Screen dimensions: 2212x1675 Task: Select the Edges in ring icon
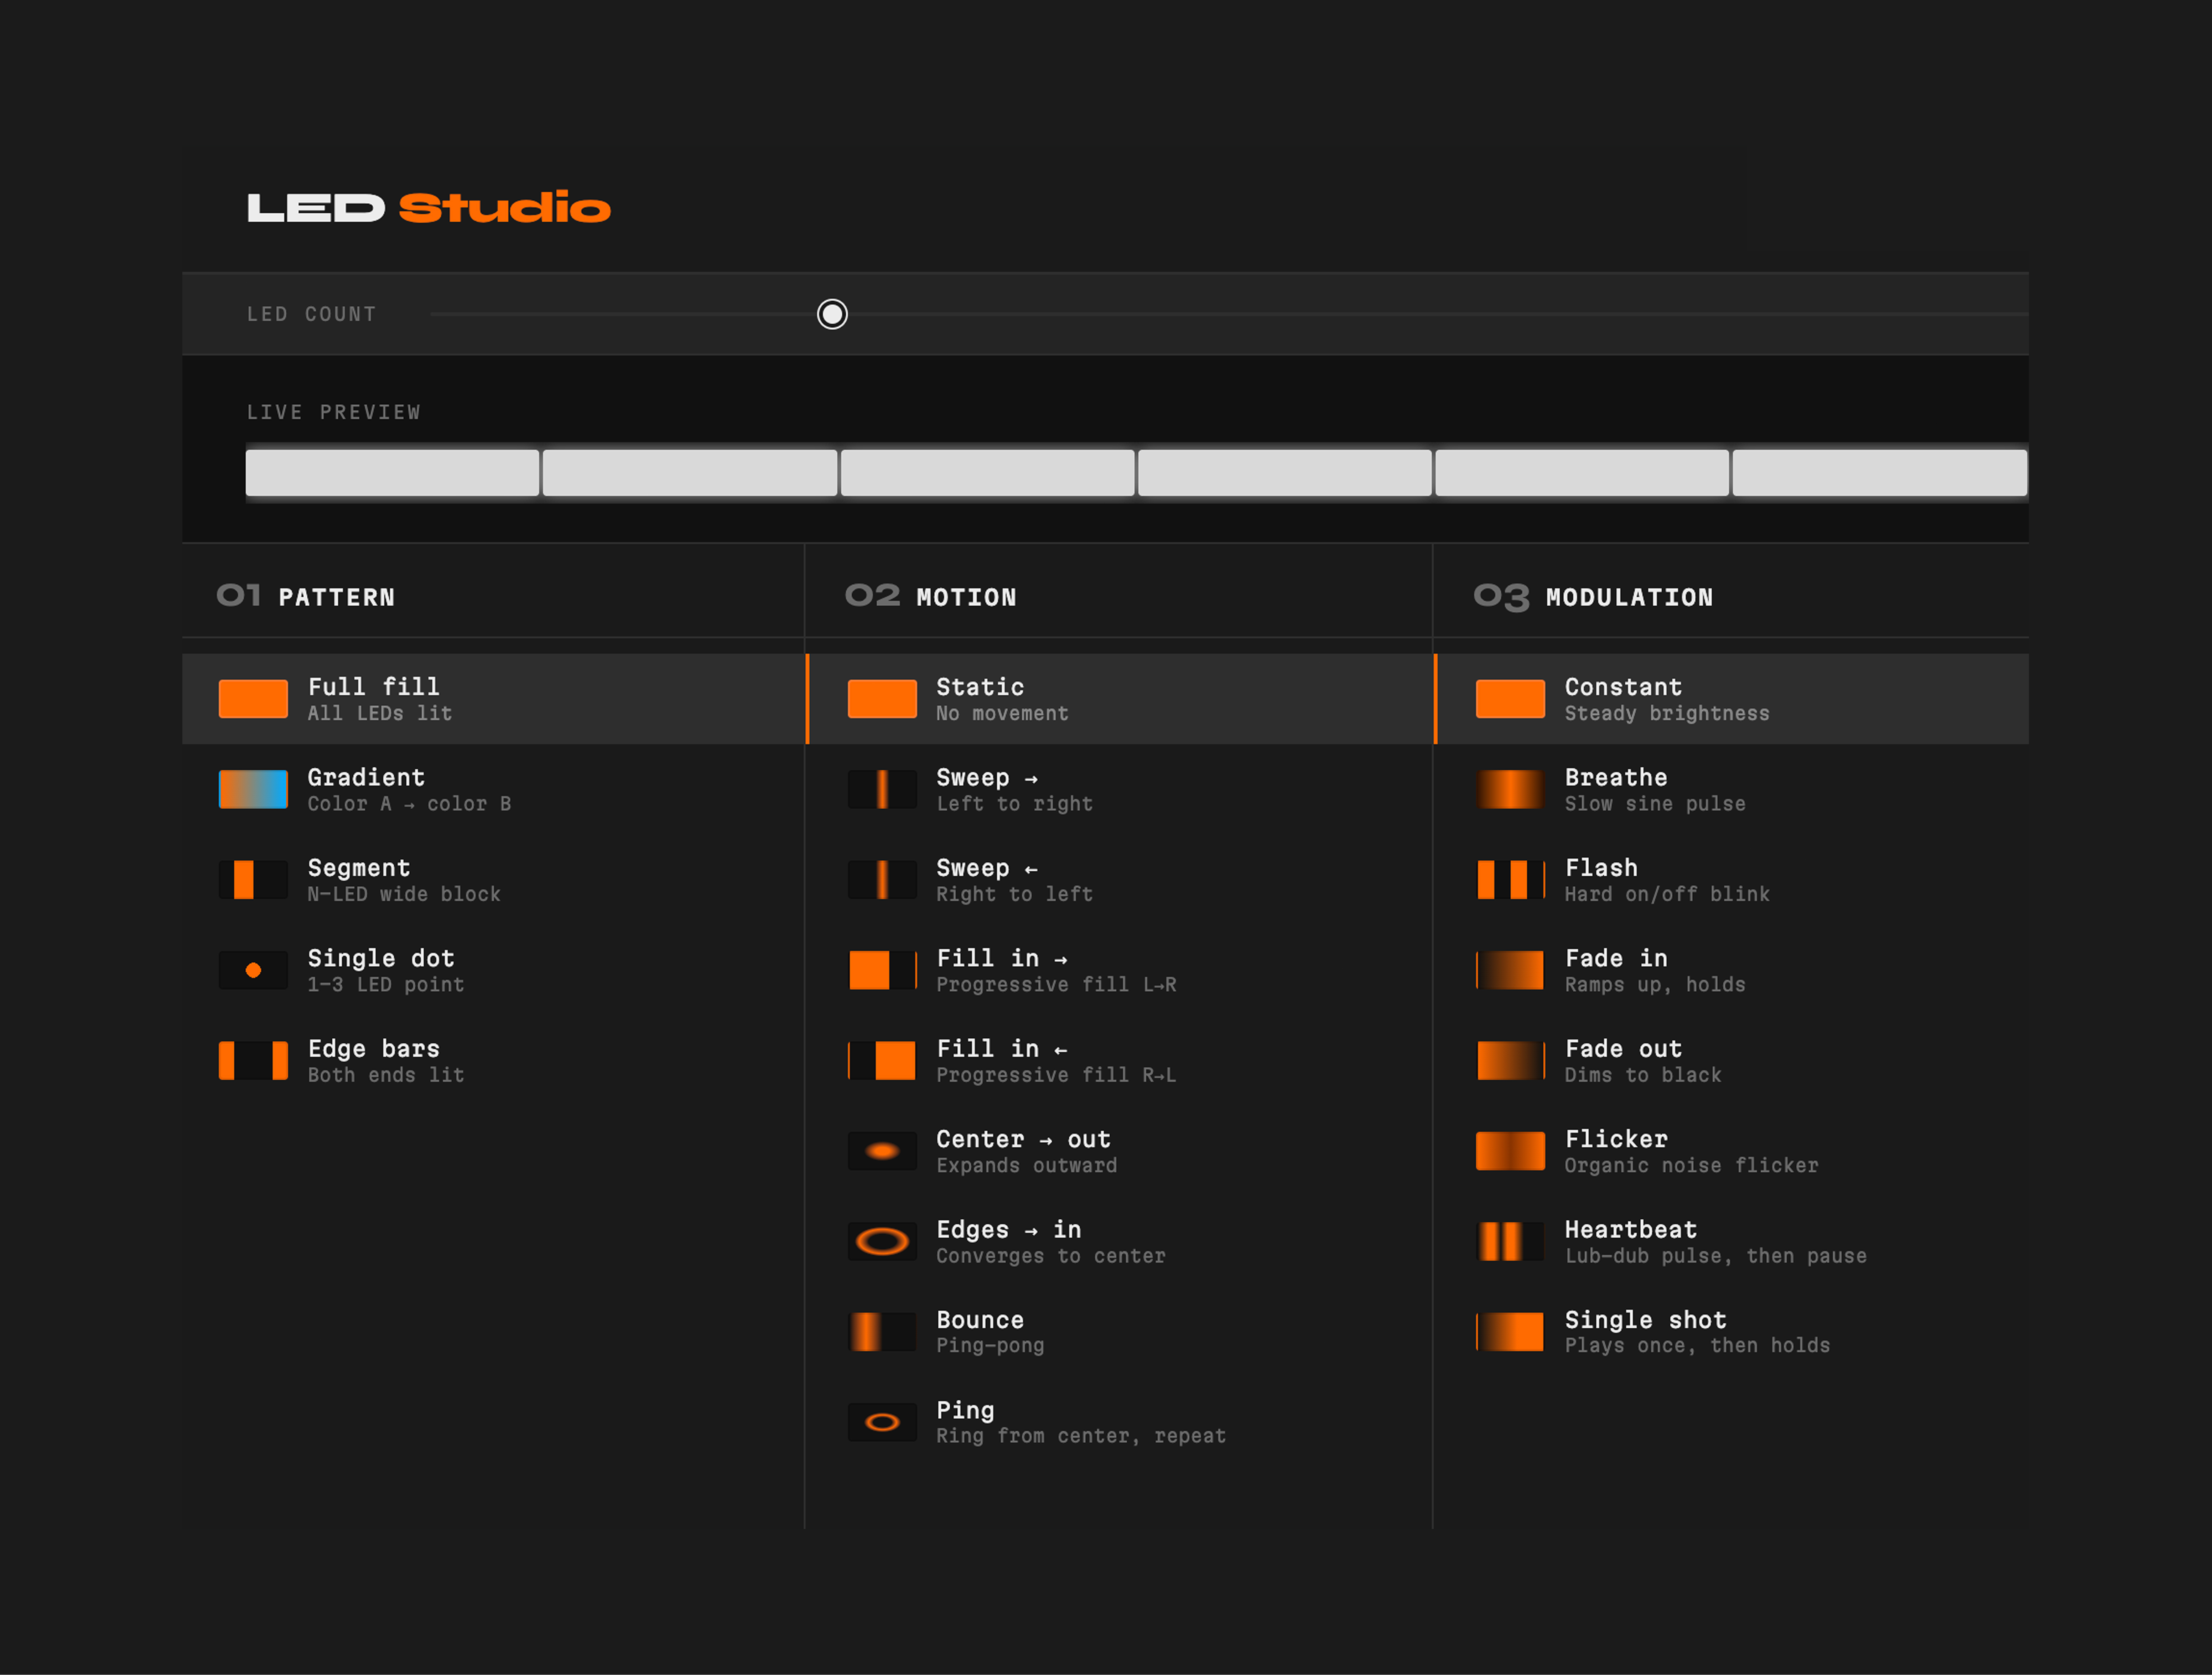882,1242
